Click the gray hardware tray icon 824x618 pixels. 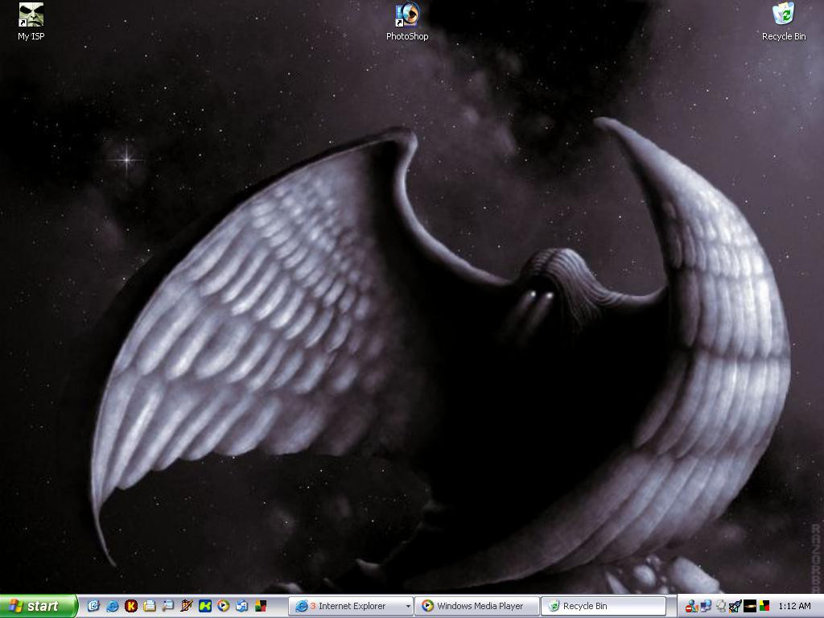tap(720, 606)
